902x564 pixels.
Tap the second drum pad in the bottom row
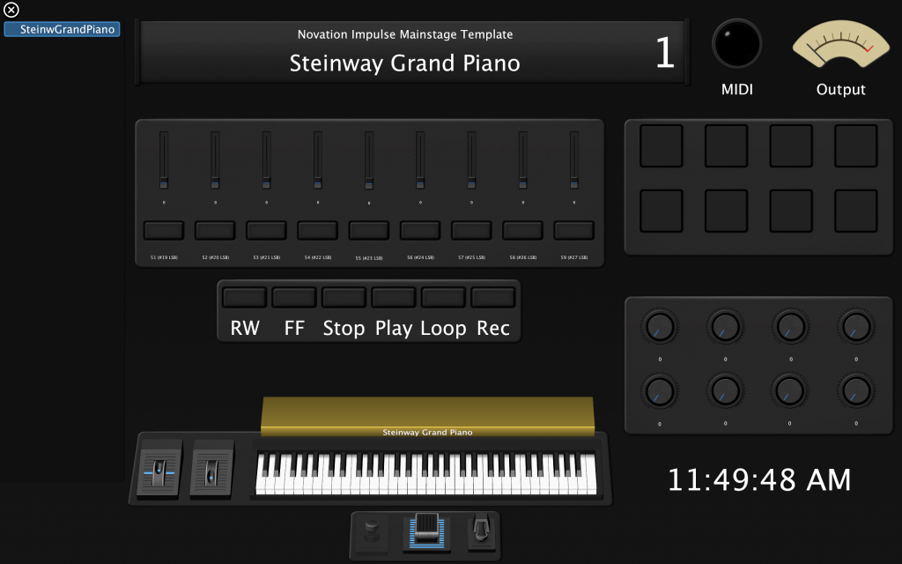coord(727,211)
